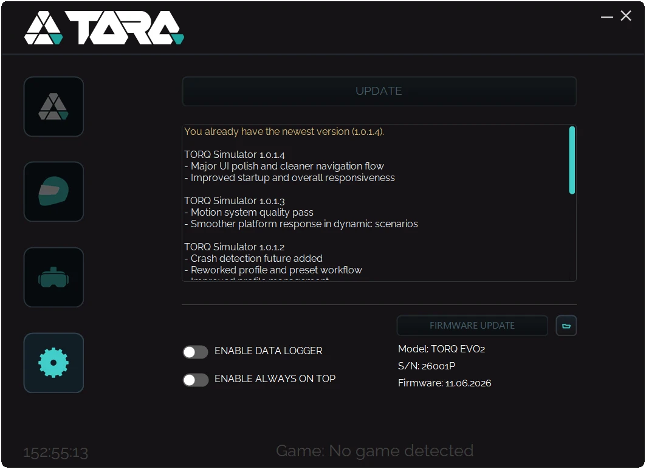646x469 pixels.
Task: Click the 'Firmware: 11.06.2026' text
Action: (444, 383)
